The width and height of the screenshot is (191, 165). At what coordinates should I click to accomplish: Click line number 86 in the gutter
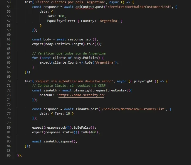pyautogui.click(x=9, y=155)
